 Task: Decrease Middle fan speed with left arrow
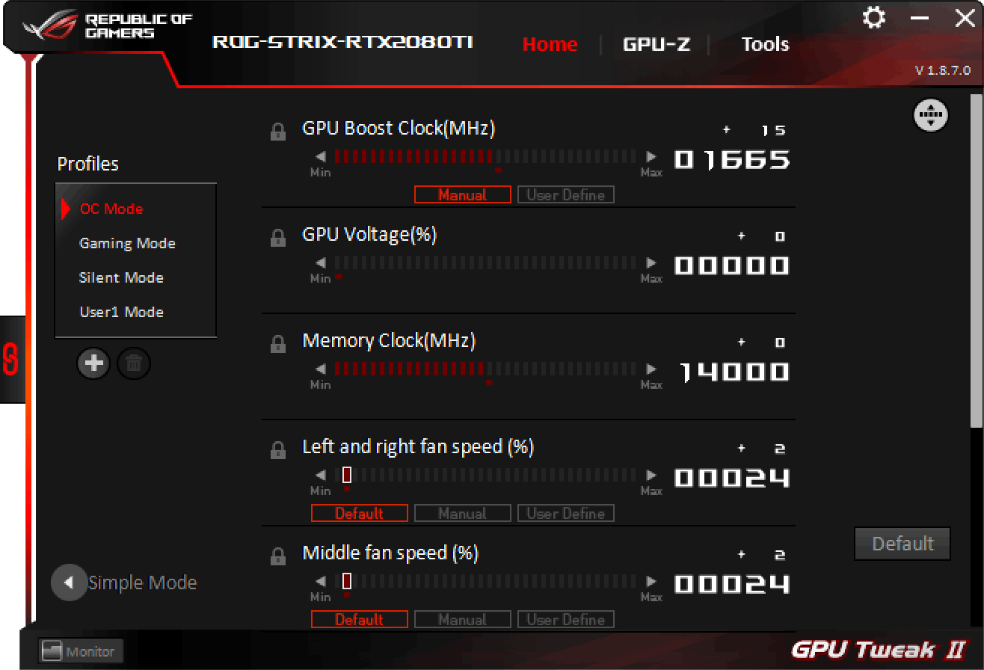click(x=321, y=582)
